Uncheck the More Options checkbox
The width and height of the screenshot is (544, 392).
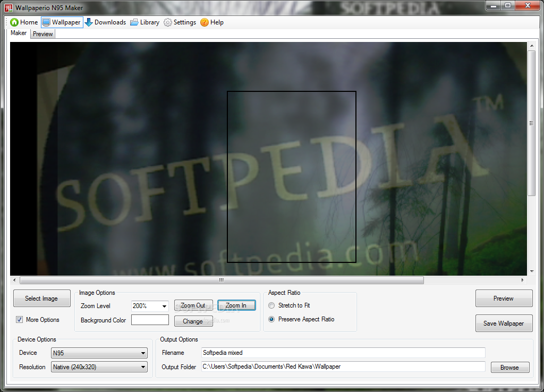point(20,320)
